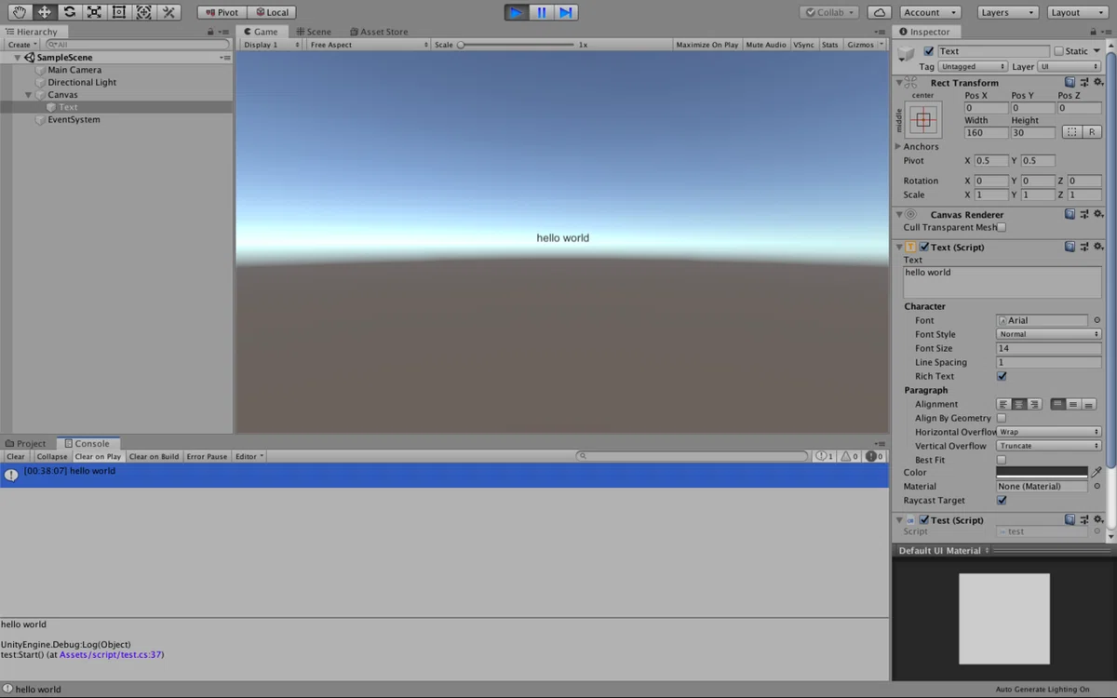Collapse the SampleScene tree node
Viewport: 1117px width, 698px height.
(18, 58)
